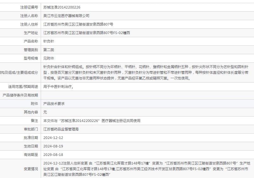Screen dimensions: 254x178
Task: Click the label 适用范围/预期用途
Action: coord(23,87)
